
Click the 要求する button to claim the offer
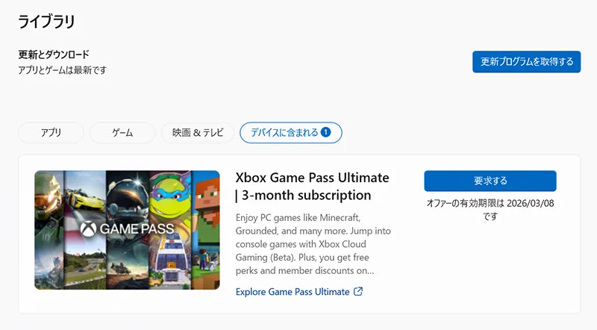tap(490, 181)
